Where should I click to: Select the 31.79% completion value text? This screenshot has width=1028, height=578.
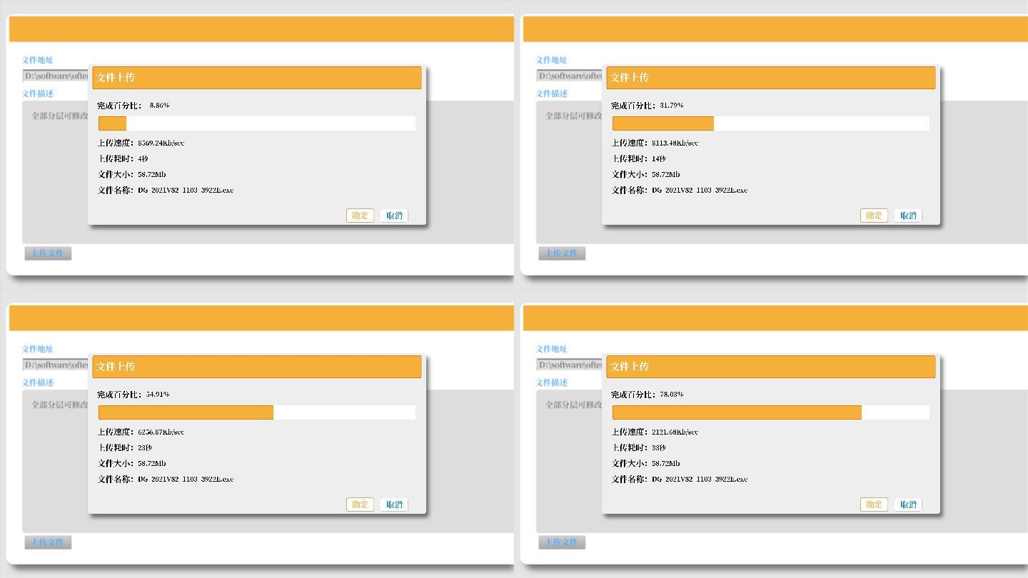(x=671, y=106)
